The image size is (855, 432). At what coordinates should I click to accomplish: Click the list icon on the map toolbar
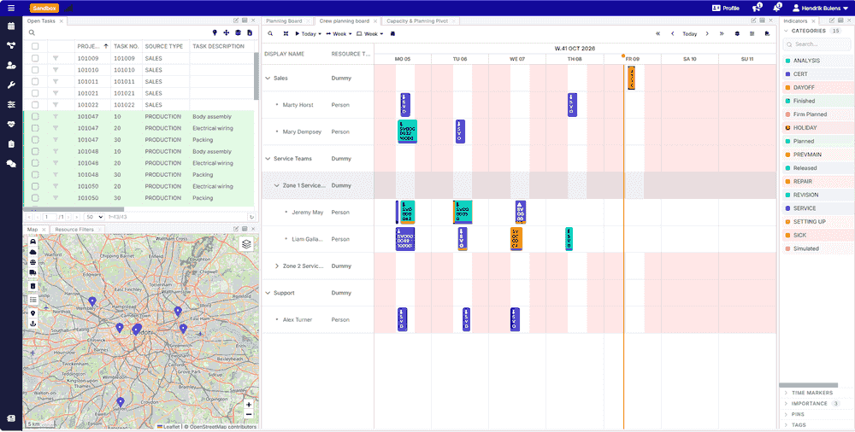(x=32, y=300)
